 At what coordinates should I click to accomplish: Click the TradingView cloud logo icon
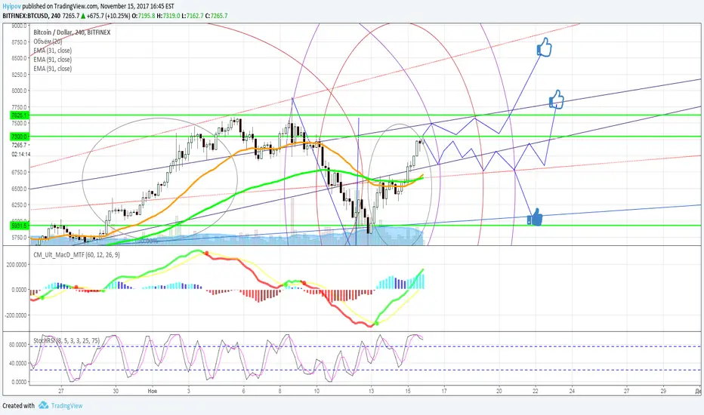click(43, 405)
